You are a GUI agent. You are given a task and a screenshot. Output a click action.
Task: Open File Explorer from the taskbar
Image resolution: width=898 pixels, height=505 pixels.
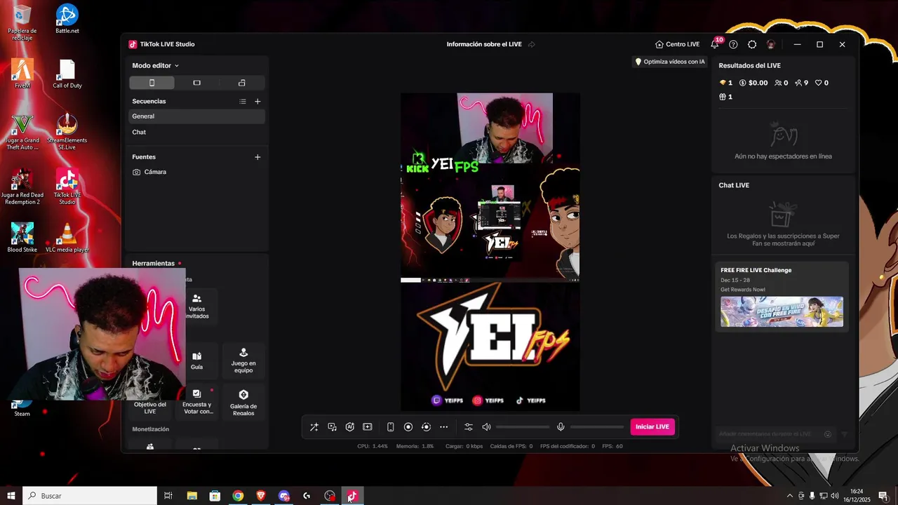coord(192,496)
